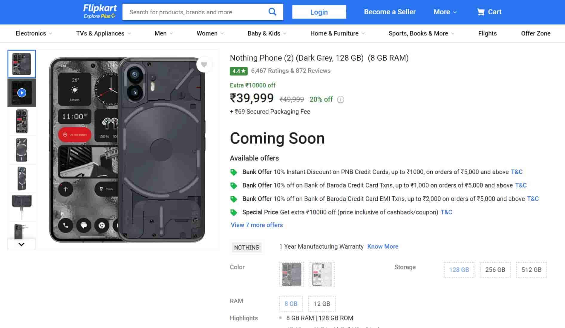565x328 pixels.
Task: Choose the 12 GB RAM option
Action: coord(322,304)
